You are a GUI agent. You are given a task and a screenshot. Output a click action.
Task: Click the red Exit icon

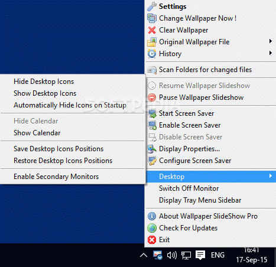pyautogui.click(x=152, y=240)
